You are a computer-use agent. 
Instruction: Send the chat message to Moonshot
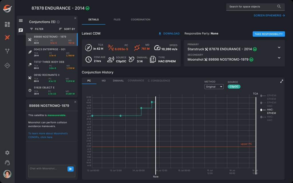(x=70, y=169)
